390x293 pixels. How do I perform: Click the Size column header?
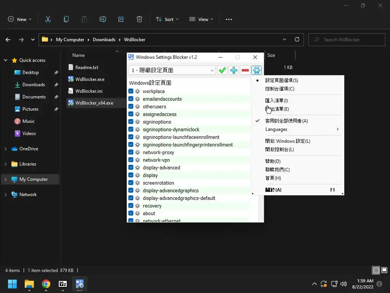click(x=271, y=55)
